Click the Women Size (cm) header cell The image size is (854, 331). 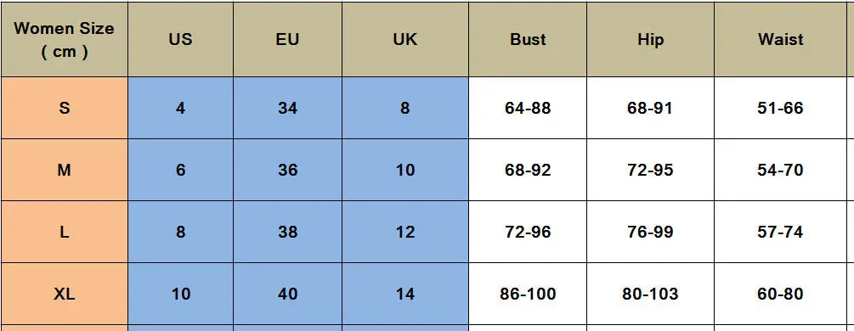click(65, 39)
